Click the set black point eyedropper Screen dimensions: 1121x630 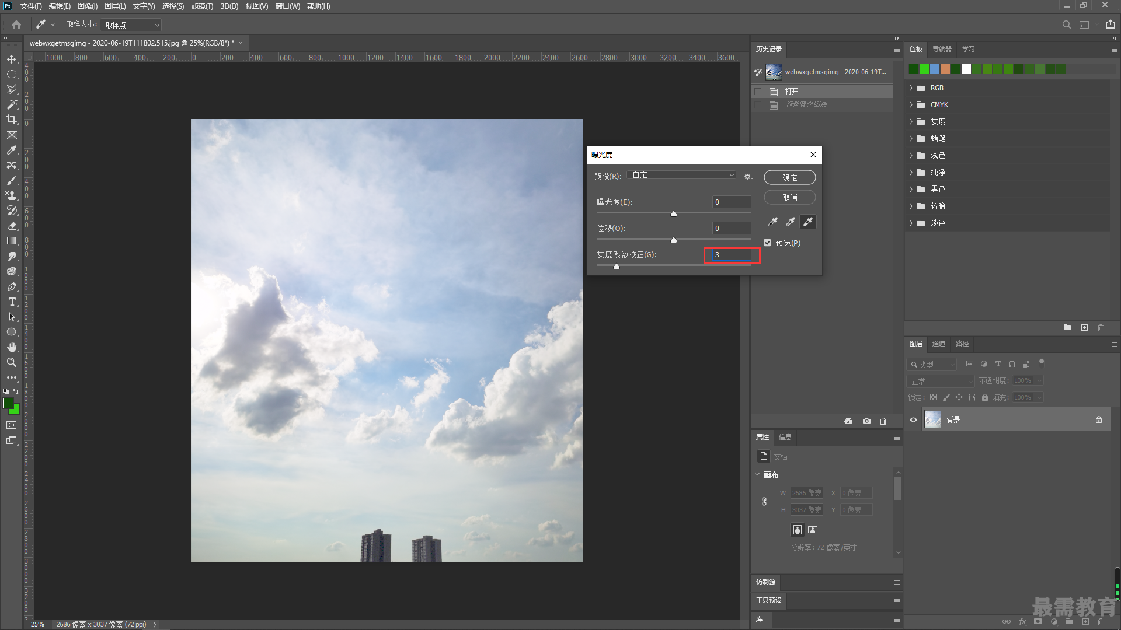pyautogui.click(x=773, y=222)
